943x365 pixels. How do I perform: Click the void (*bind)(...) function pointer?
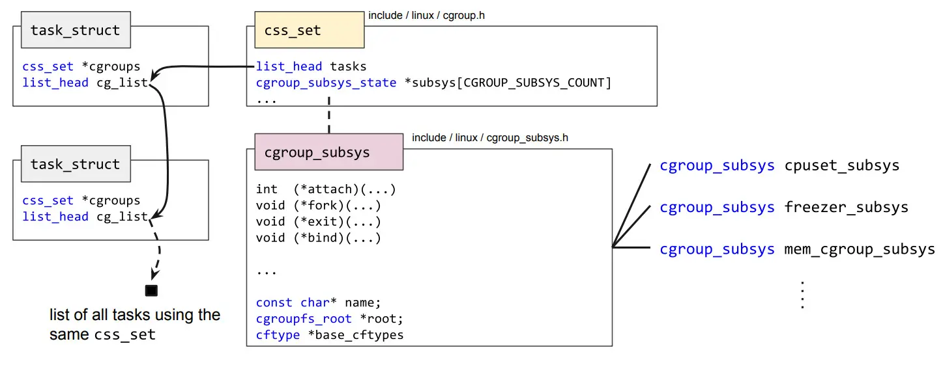coord(318,237)
